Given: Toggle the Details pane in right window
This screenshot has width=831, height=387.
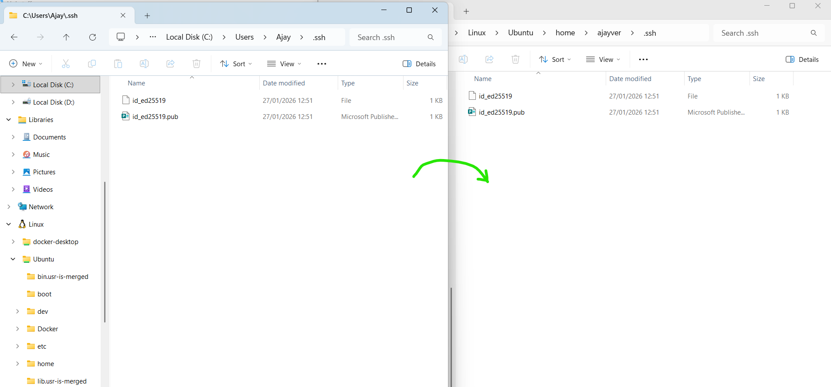Looking at the screenshot, I should [802, 59].
